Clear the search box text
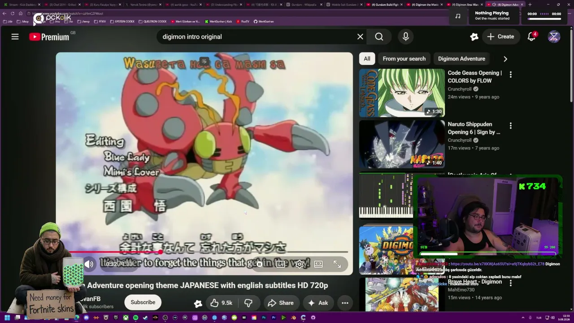The width and height of the screenshot is (574, 323). [x=360, y=37]
